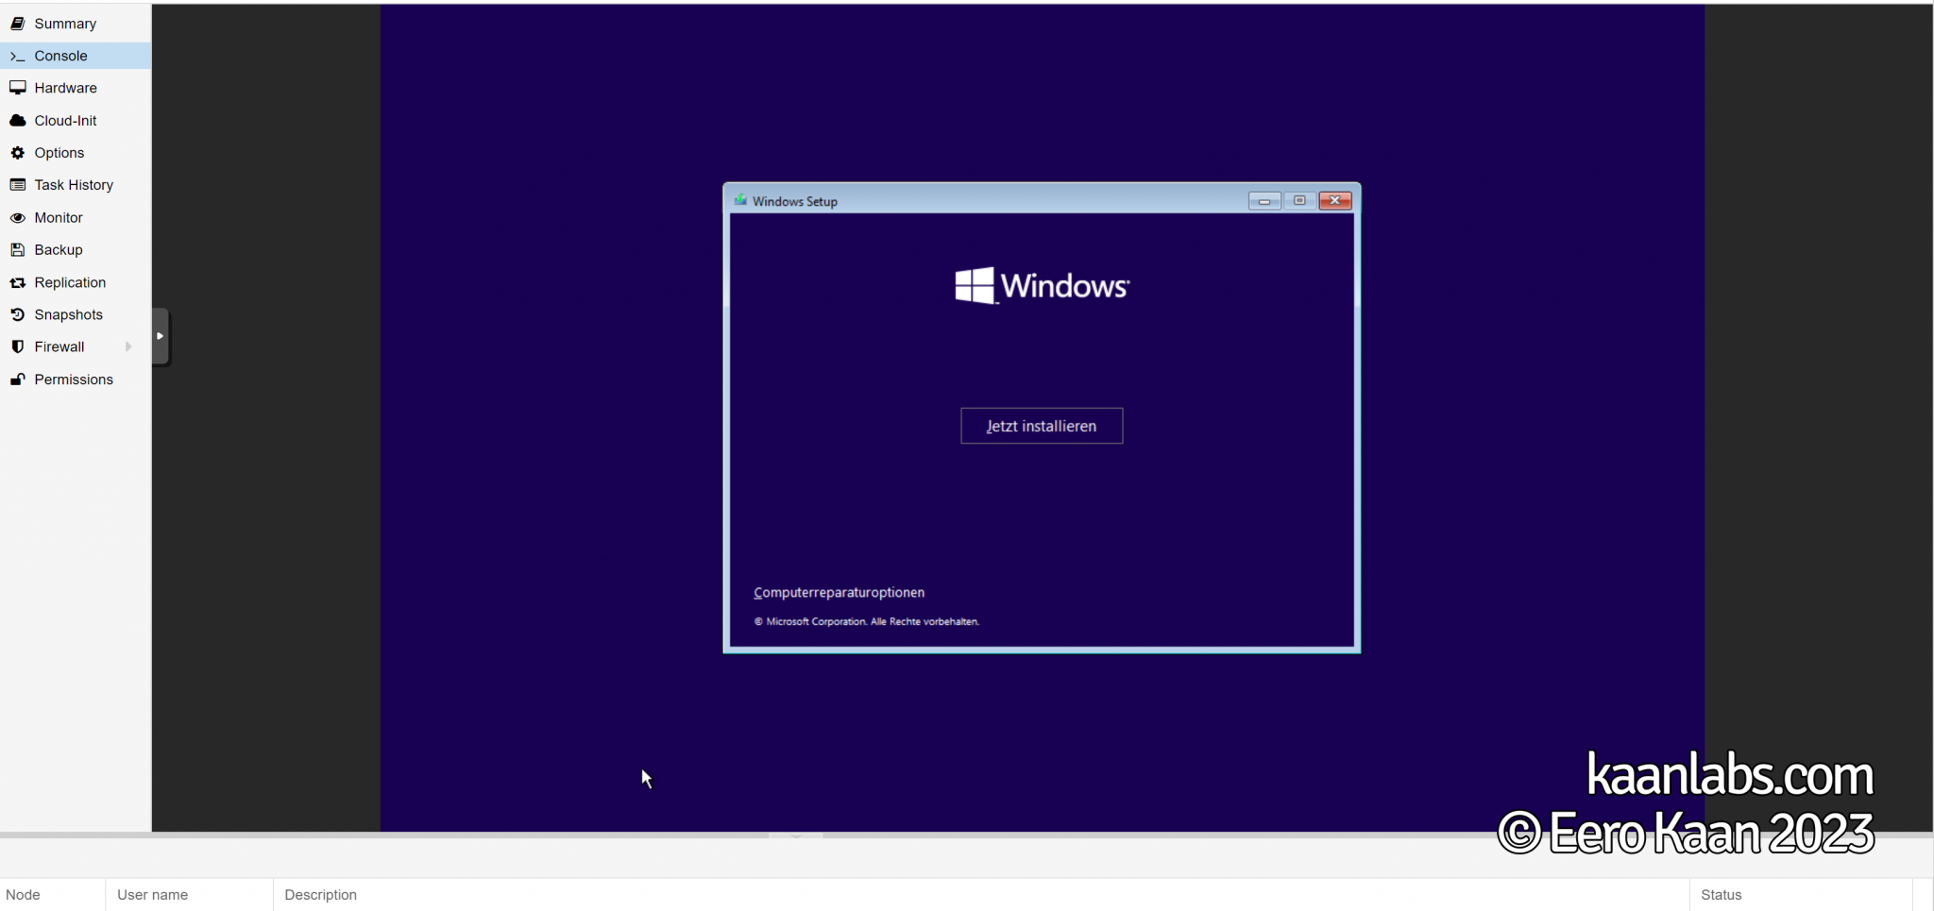The width and height of the screenshot is (1934, 911).
Task: Minimize the Windows Setup window
Action: (x=1264, y=201)
